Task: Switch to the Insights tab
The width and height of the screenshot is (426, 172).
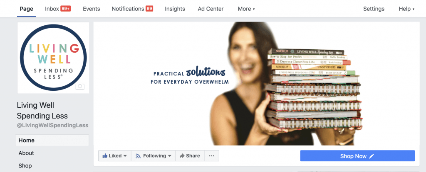Action: (175, 9)
